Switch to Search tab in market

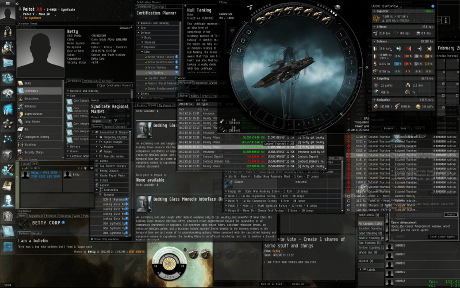(108, 126)
